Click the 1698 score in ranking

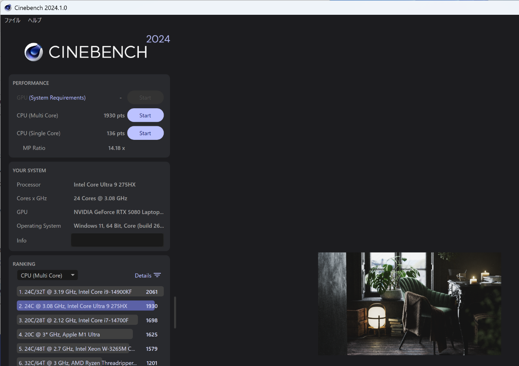pyautogui.click(x=152, y=320)
